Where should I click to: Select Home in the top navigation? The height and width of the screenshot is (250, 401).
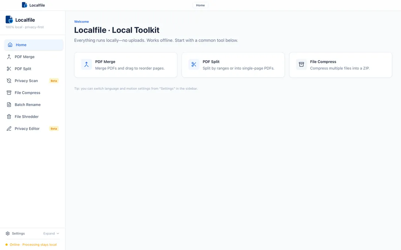pyautogui.click(x=200, y=5)
